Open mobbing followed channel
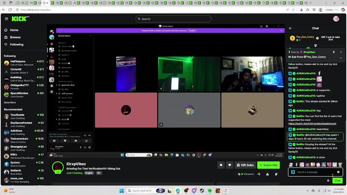 tap(24, 79)
